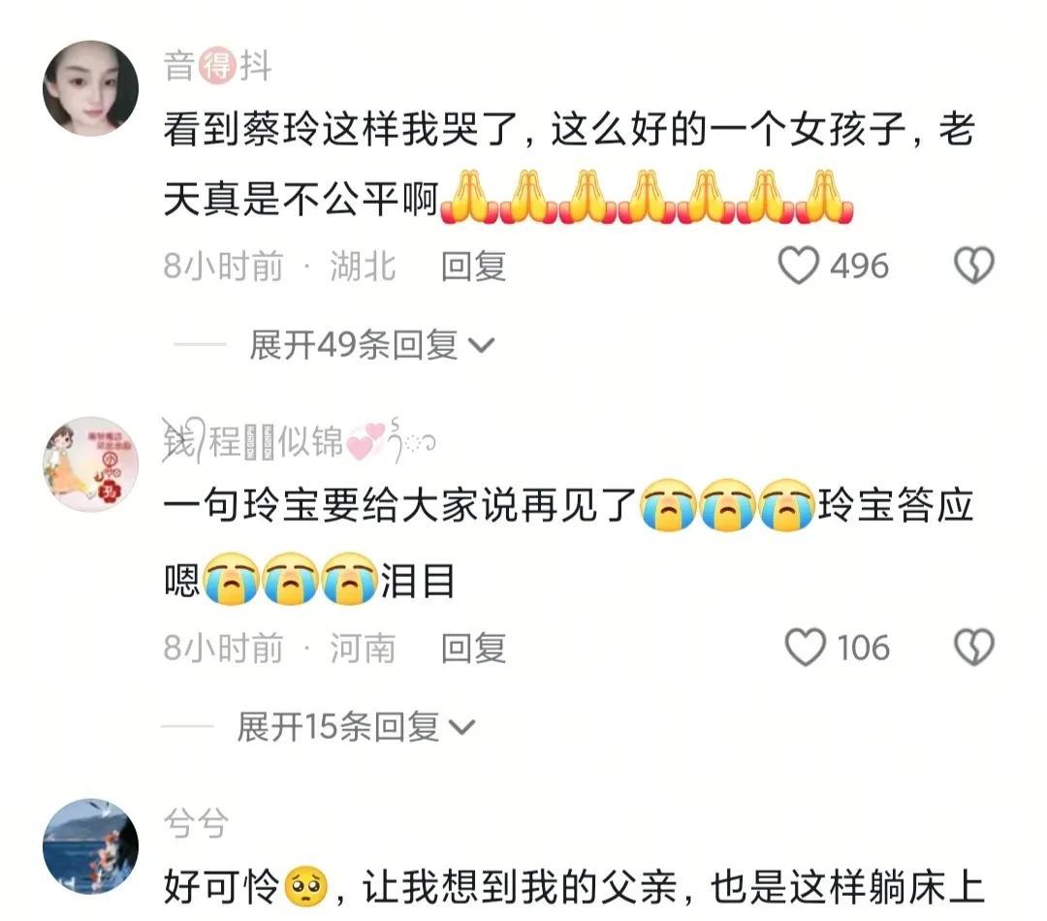
Task: Dislike the 音得抖 comment with broken heart
Action: click(973, 266)
